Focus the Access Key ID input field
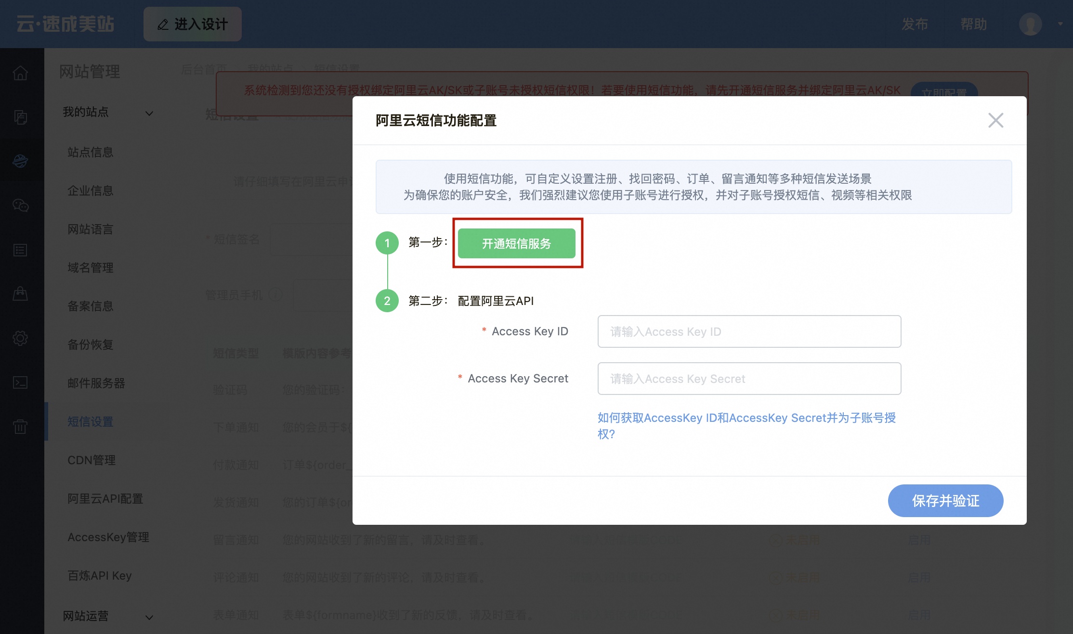This screenshot has height=634, width=1073. 749,331
